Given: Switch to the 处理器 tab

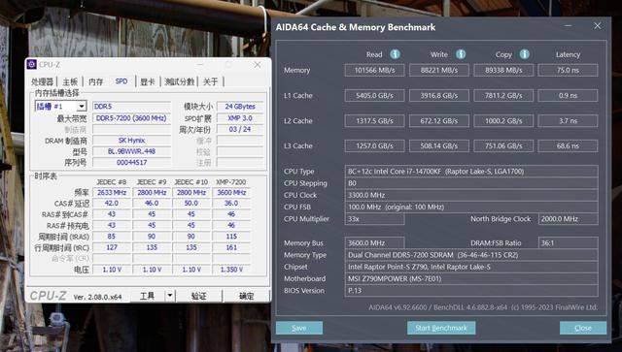Looking at the screenshot, I should pyautogui.click(x=42, y=81).
